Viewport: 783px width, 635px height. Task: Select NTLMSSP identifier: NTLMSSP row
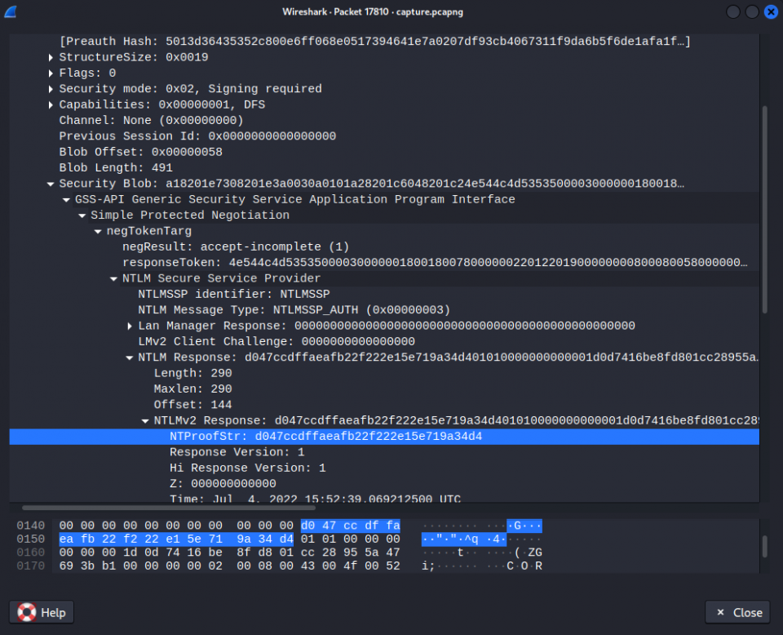coord(234,295)
